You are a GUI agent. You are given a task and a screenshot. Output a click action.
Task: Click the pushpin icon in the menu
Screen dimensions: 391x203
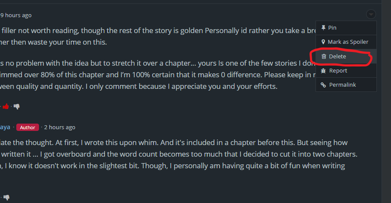(324, 28)
